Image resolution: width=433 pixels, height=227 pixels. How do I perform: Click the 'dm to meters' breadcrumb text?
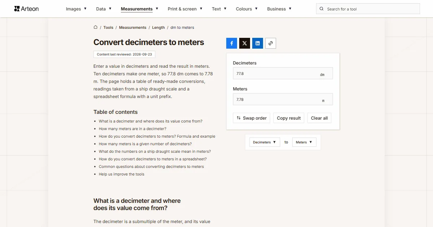(x=182, y=27)
